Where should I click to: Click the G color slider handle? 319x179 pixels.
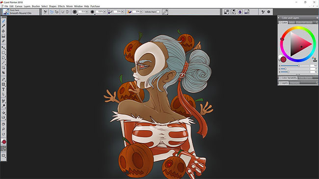pos(285,69)
